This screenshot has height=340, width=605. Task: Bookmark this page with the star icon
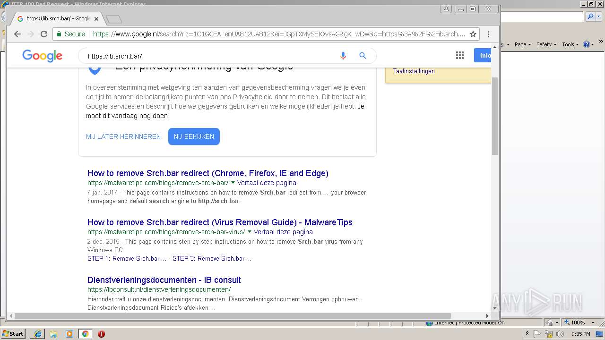click(473, 34)
